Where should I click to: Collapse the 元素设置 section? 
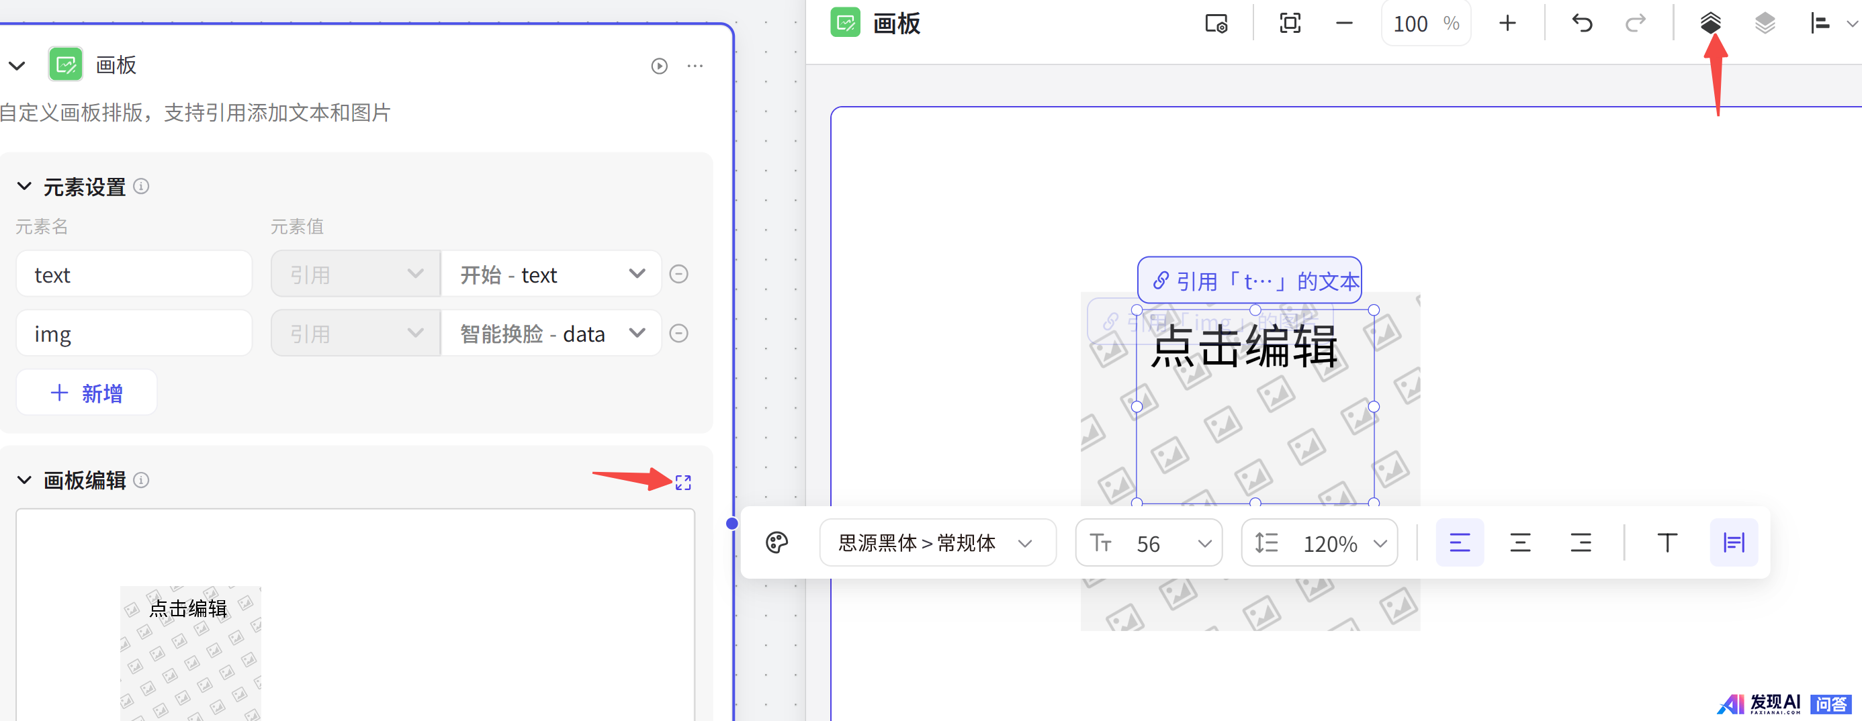tap(25, 187)
